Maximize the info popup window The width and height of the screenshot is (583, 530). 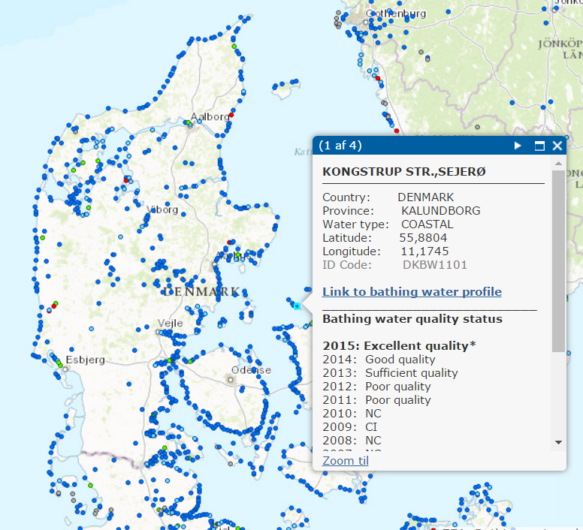pyautogui.click(x=539, y=146)
